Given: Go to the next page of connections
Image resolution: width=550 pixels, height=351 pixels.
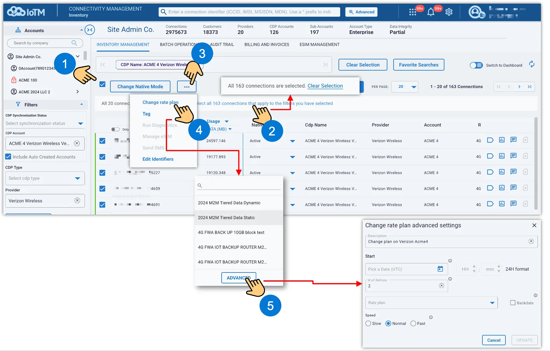Looking at the screenshot, I should coord(519,87).
